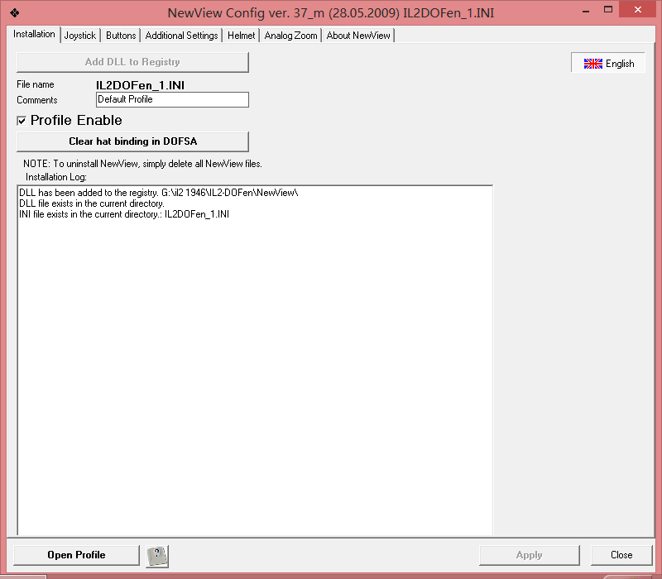Minimize the NewView Config window
The width and height of the screenshot is (662, 579).
[586, 11]
